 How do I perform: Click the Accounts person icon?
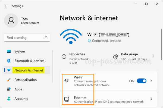(x=9, y=99)
